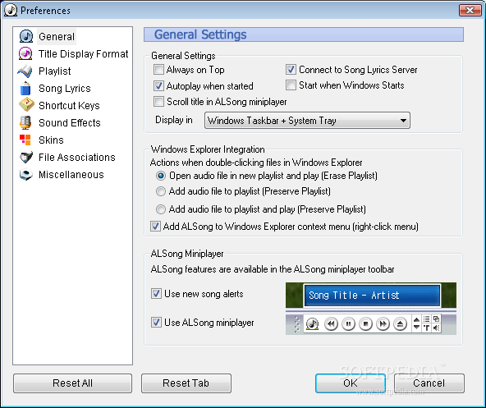Uncheck Use new song alerts
Screen dimensions: 486x408
point(156,293)
